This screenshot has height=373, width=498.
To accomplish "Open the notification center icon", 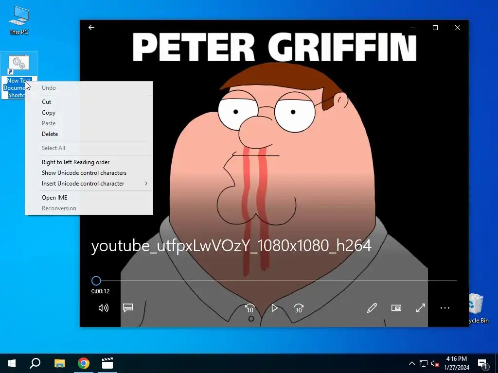I will (x=483, y=364).
